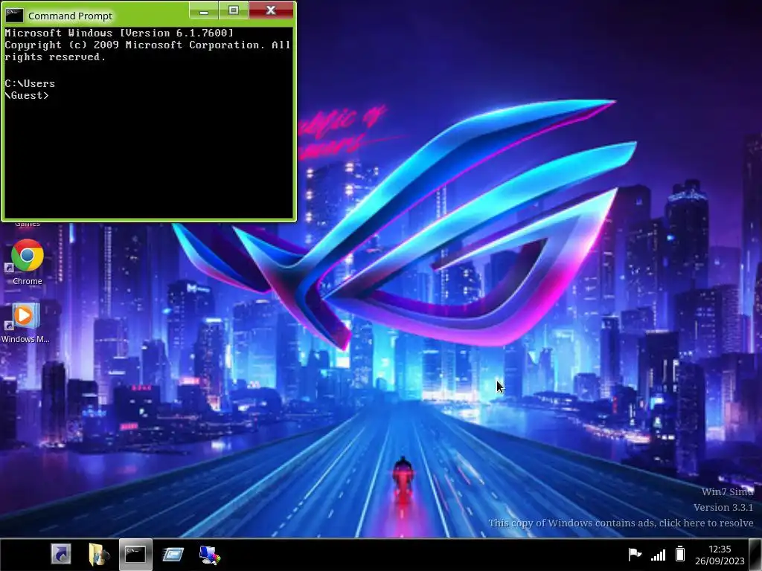Click the battery icon in the system tray
The height and width of the screenshot is (571, 762).
pyautogui.click(x=680, y=553)
